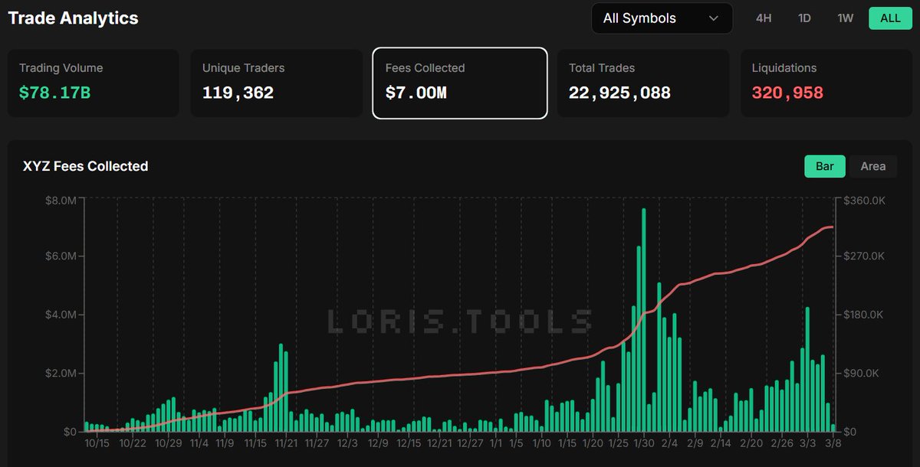Image resolution: width=920 pixels, height=467 pixels.
Task: Click the 1/30 date axis label
Action: coord(644,443)
